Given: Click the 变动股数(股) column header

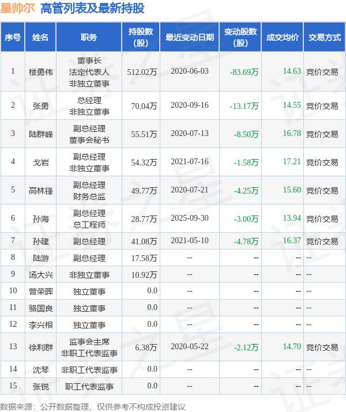Looking at the screenshot, I should 240,37.
